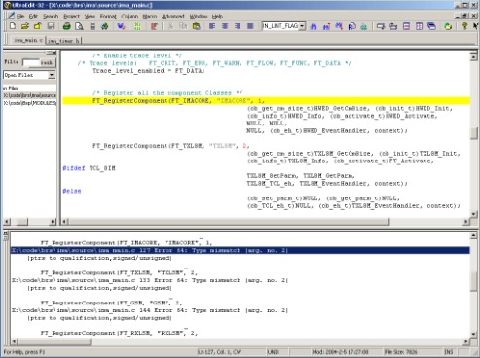This screenshot has width=480, height=358.
Task: Click the Refresh button beside Filter
Action: (48, 62)
